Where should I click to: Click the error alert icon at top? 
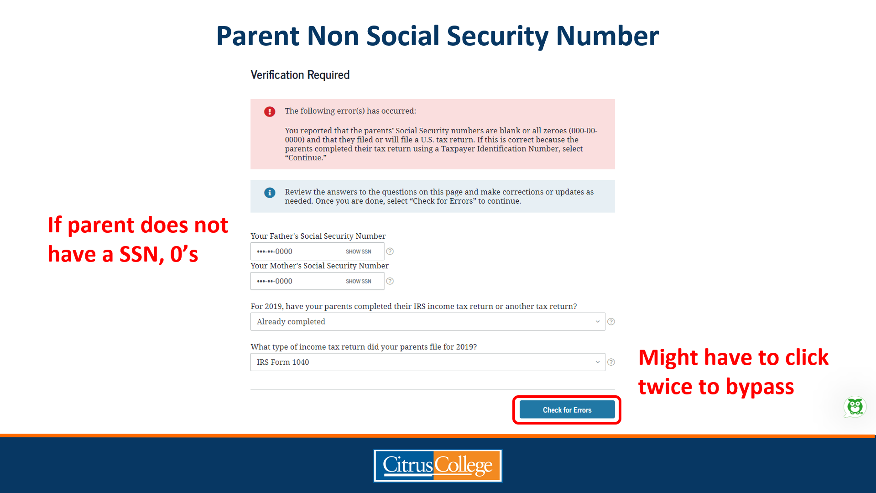[x=270, y=111]
